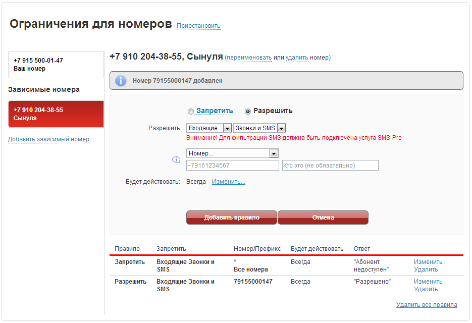This screenshot has width=472, height=323.
Task: Click удалить link in number header
Action: (x=297, y=58)
